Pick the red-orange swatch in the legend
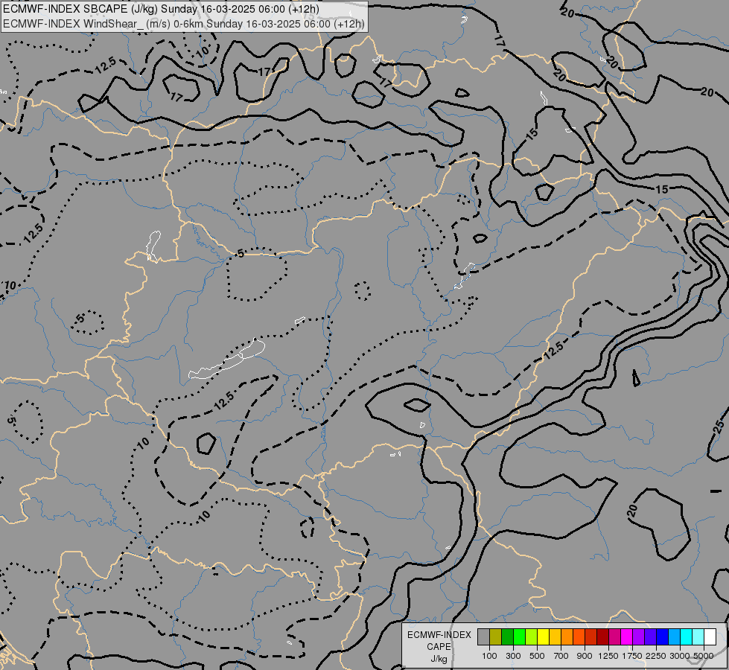Viewport: 729px width, 670px height. [579, 637]
